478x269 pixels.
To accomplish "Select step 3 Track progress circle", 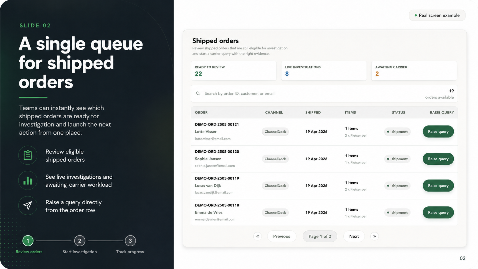I will (x=130, y=241).
